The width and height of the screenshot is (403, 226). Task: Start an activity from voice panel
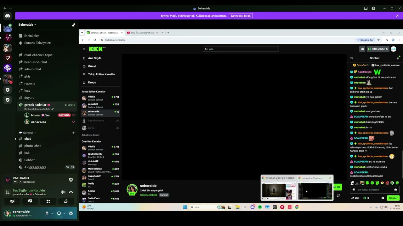click(x=48, y=202)
